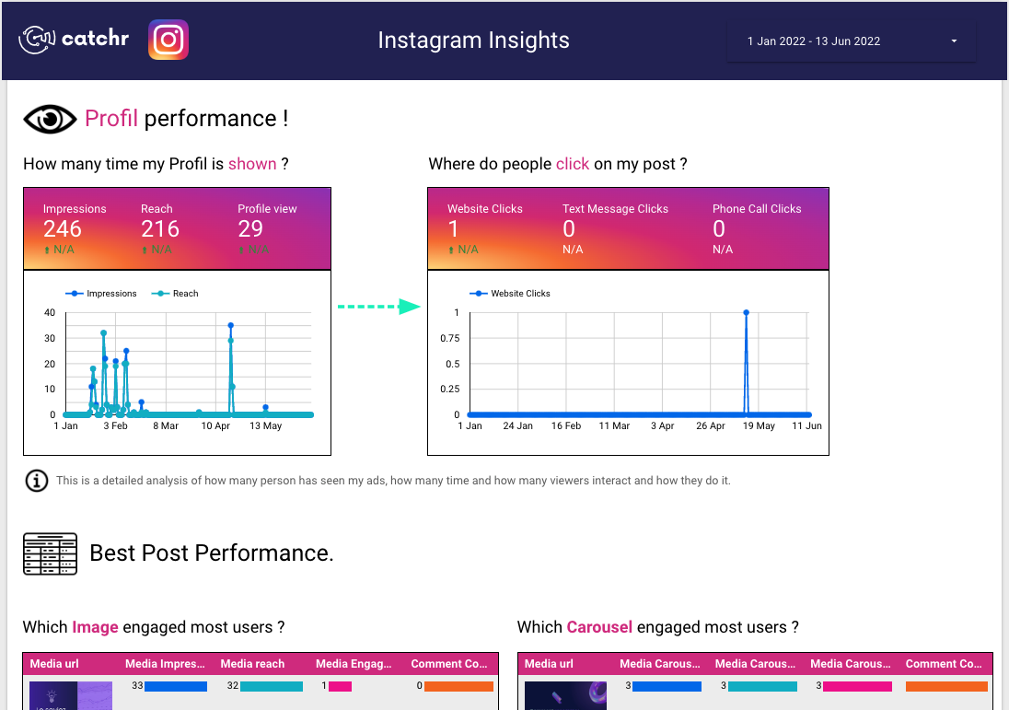Click the info icon below the profile charts
The width and height of the screenshot is (1009, 710).
(x=36, y=480)
